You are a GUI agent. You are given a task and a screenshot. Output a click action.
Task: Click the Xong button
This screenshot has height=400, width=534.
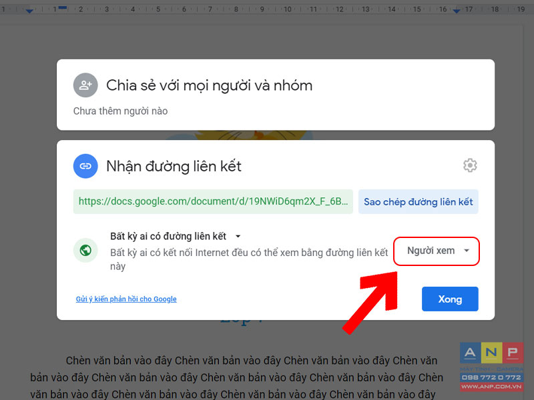450,299
